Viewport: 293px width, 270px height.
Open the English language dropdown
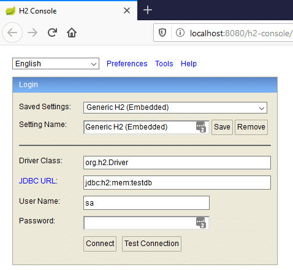pyautogui.click(x=56, y=64)
